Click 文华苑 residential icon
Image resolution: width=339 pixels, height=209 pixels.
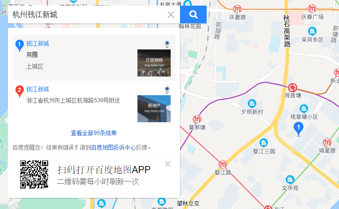coord(290,180)
